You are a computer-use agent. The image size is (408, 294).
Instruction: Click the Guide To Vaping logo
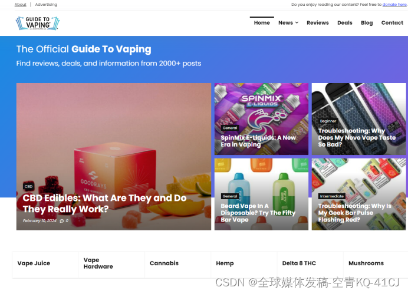pos(38,23)
